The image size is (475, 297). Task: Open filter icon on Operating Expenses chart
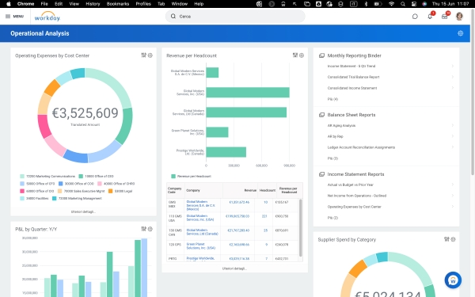point(143,55)
